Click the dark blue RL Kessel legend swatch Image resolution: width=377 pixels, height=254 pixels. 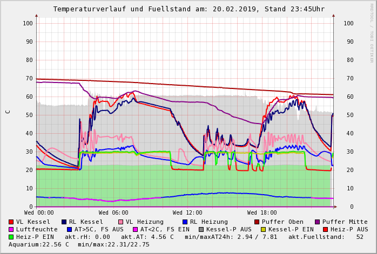[x=64, y=222]
